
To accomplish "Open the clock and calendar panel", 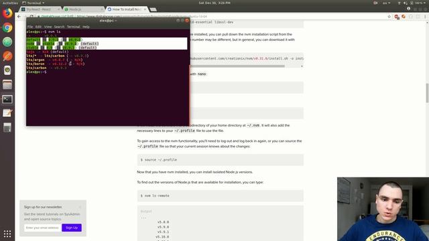I will [x=214, y=3].
